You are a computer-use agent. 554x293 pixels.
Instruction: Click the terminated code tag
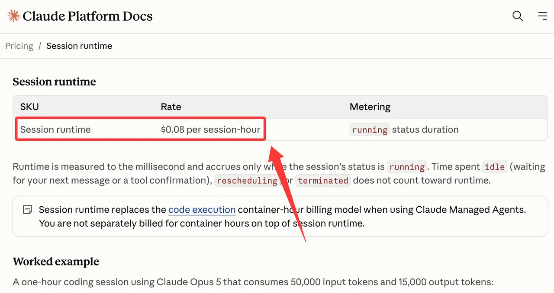pyautogui.click(x=323, y=181)
